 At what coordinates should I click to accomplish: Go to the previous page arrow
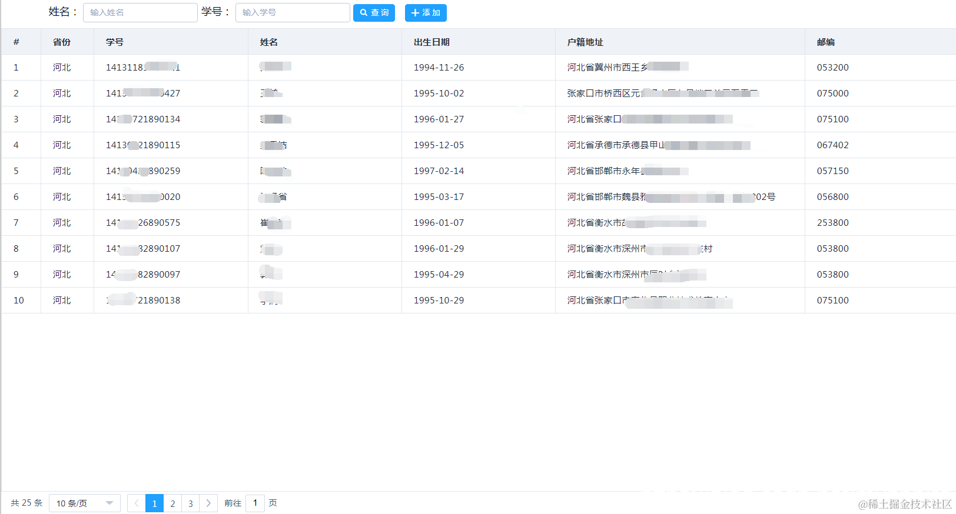coord(136,503)
